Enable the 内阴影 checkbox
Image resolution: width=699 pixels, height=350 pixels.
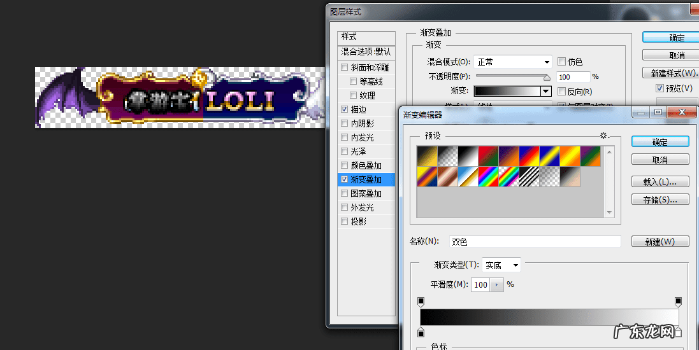click(x=344, y=123)
